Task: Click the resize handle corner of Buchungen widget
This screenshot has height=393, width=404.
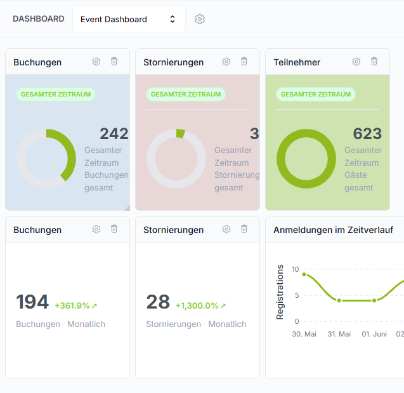Action: 127,208
